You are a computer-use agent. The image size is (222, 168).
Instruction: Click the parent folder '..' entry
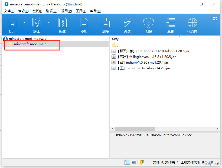(x=115, y=45)
